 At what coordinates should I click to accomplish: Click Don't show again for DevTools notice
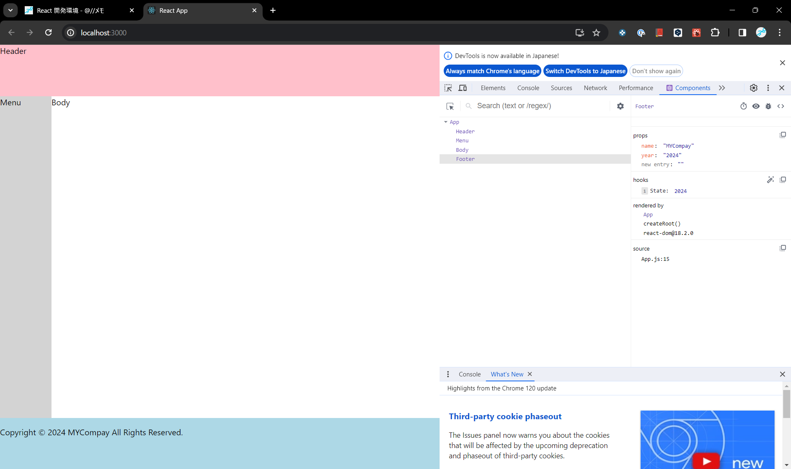pos(656,71)
